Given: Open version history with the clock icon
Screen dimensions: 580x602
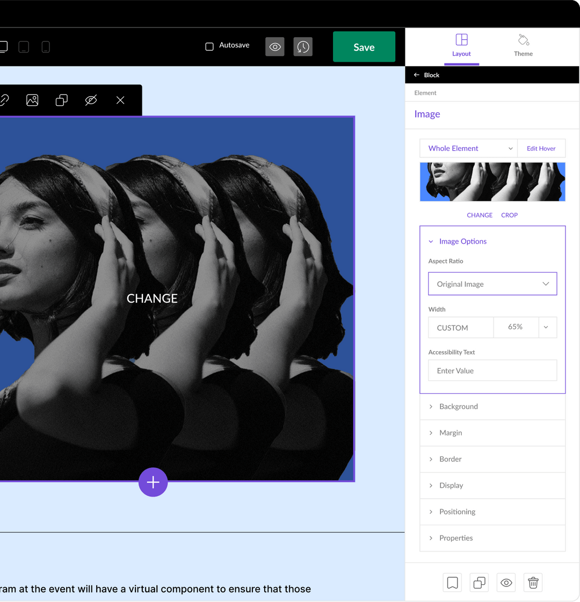Looking at the screenshot, I should pos(303,47).
